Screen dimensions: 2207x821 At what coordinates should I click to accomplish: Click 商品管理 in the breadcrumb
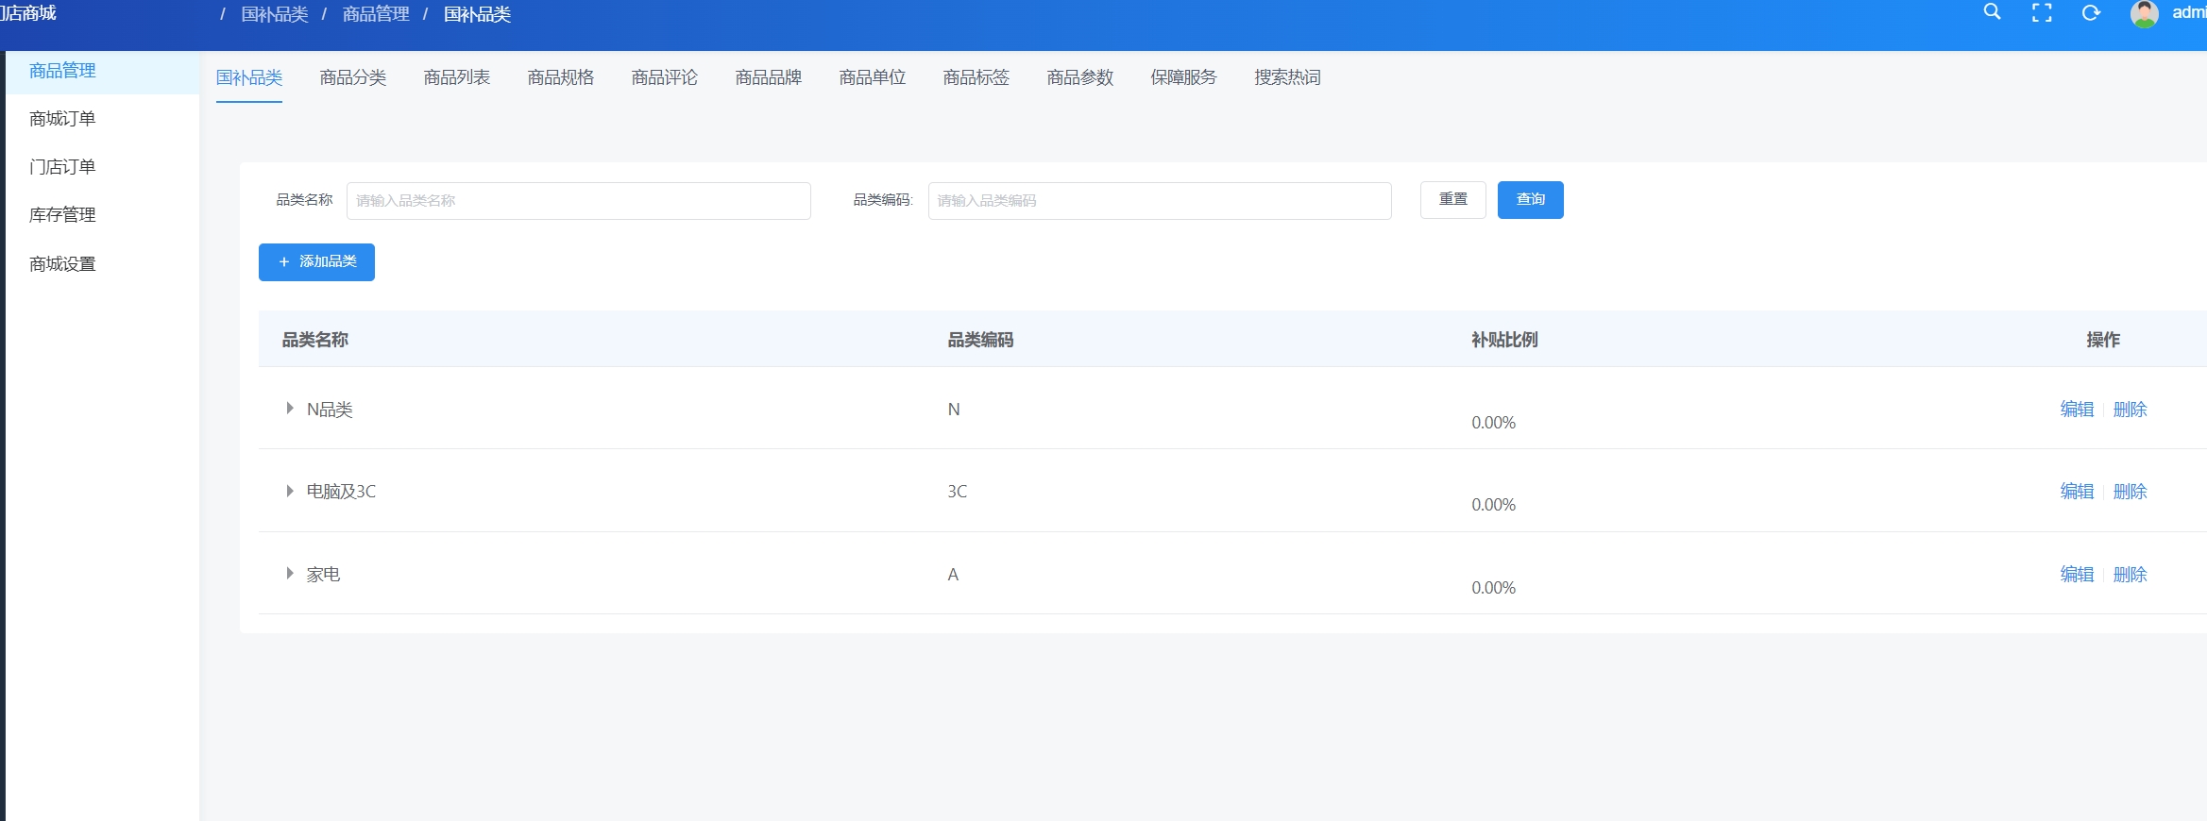click(375, 14)
